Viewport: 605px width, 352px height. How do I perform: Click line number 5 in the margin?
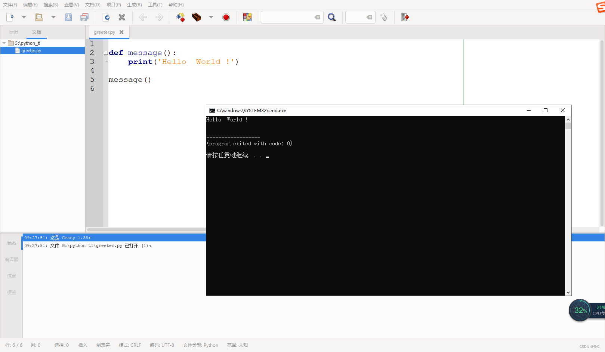click(x=92, y=80)
